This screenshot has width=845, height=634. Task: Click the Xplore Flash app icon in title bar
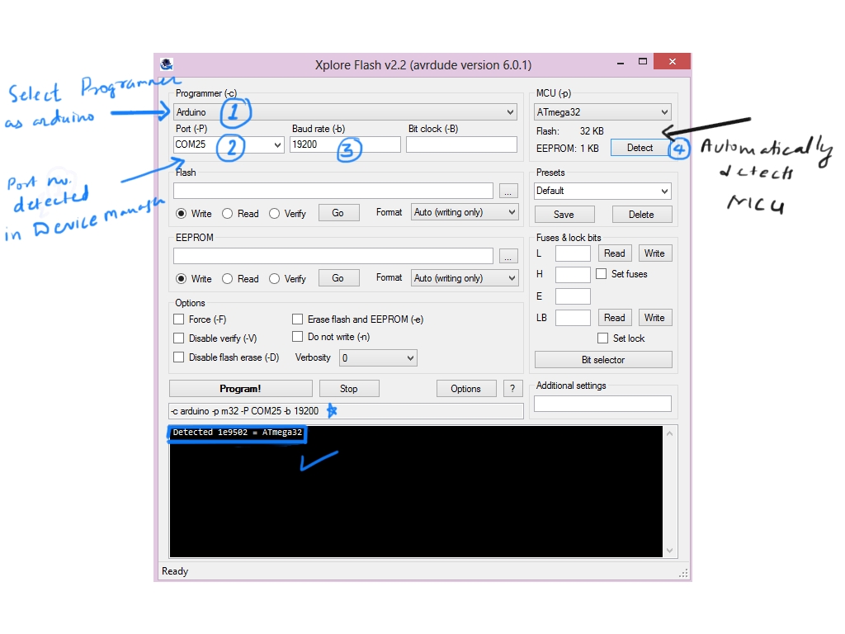[x=167, y=64]
